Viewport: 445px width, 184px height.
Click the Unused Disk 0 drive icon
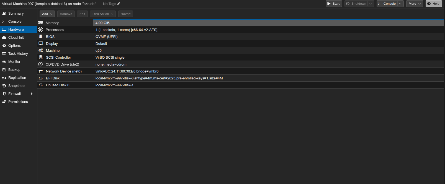(x=41, y=85)
